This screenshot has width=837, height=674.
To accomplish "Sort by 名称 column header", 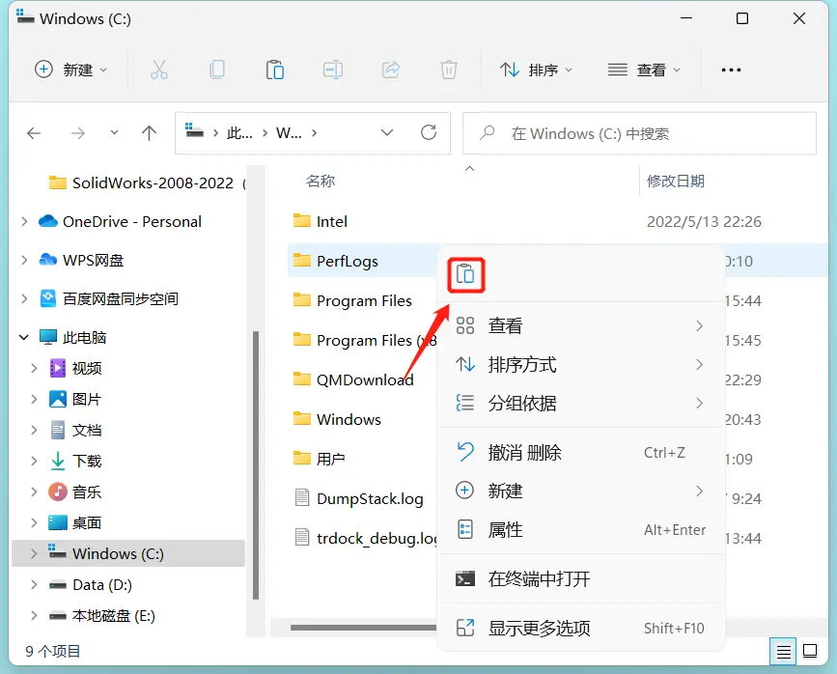I will click(x=321, y=181).
